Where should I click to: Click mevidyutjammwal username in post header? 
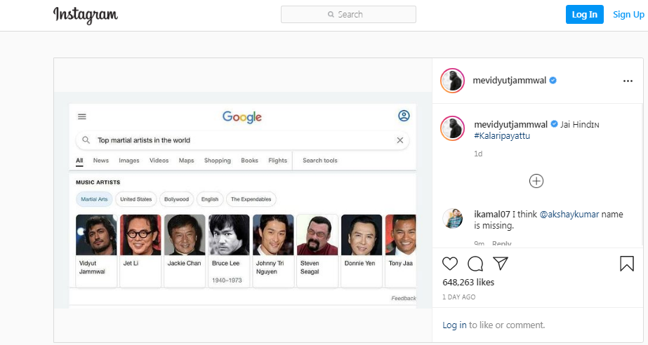509,81
